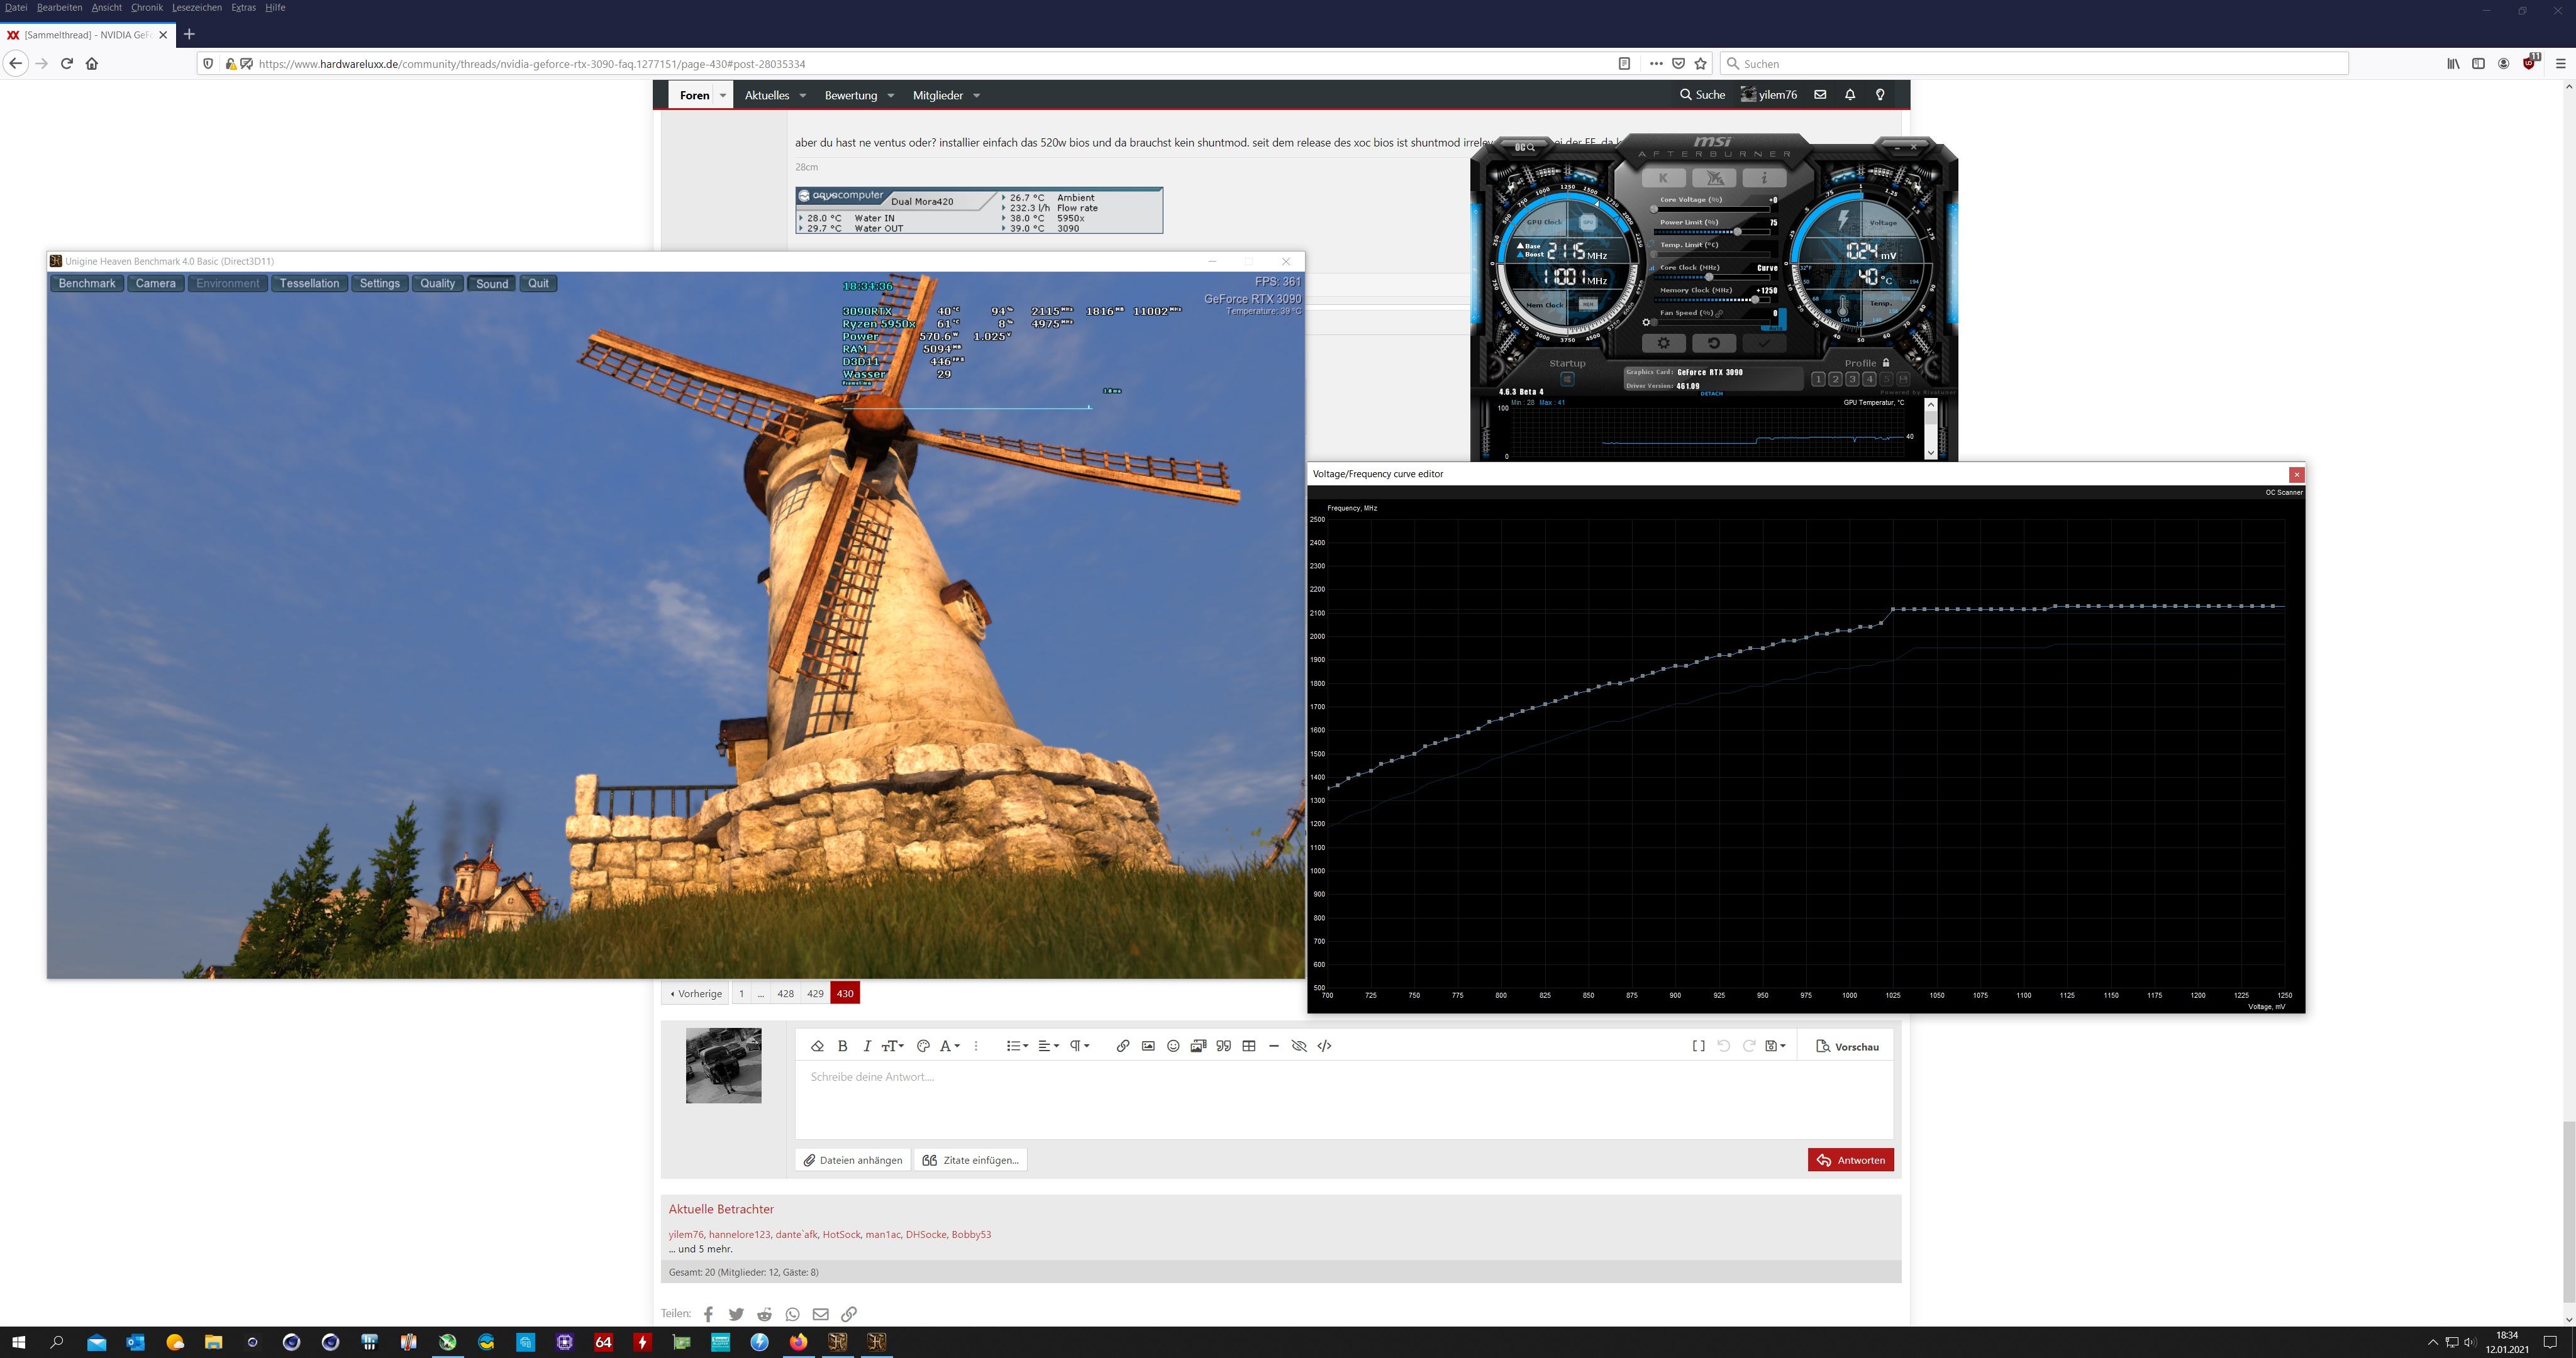Expand the Foren navigation dropdown
Image resolution: width=2576 pixels, height=1358 pixels.
pyautogui.click(x=723, y=96)
